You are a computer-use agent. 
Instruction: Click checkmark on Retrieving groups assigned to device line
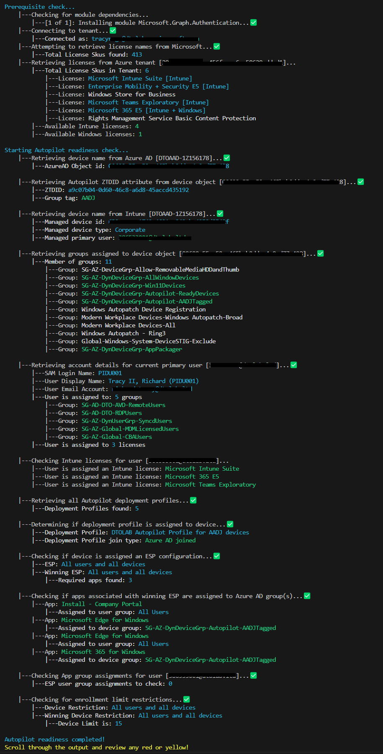pyautogui.click(x=321, y=254)
